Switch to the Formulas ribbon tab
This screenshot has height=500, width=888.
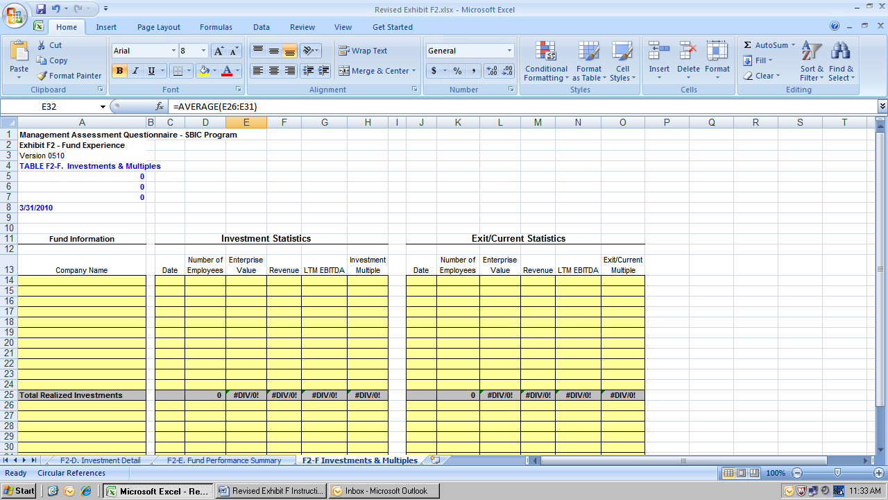click(x=216, y=27)
